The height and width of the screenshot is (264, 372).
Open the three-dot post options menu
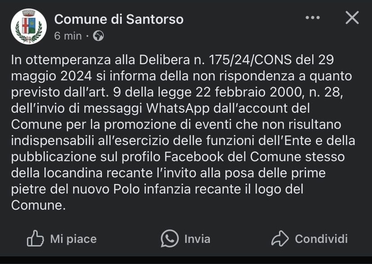coord(312,18)
